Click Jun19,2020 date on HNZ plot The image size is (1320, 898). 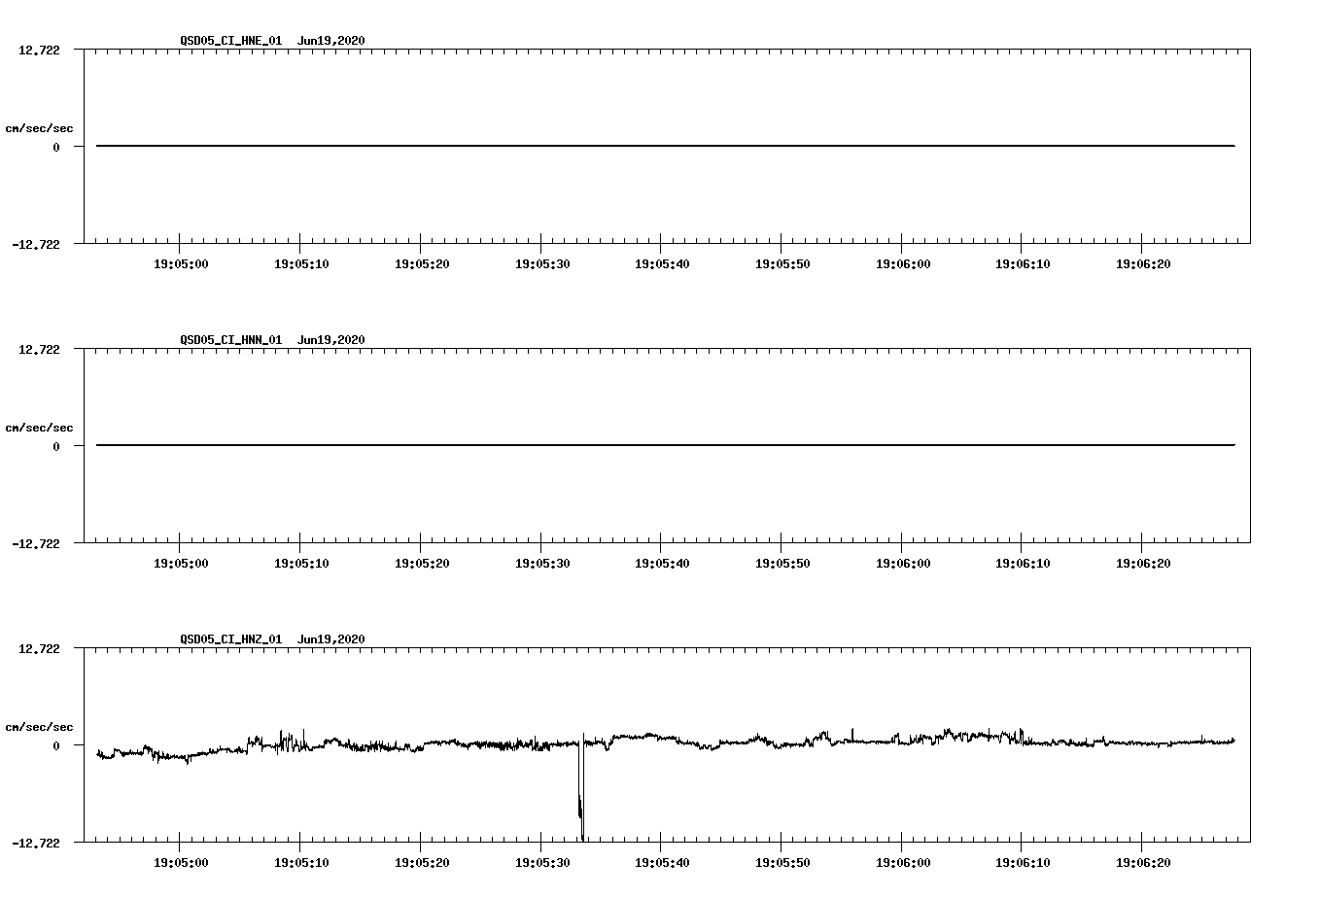click(x=331, y=639)
